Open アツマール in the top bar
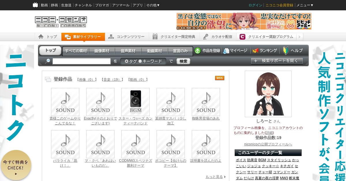The width and height of the screenshot is (346, 181). point(121,5)
